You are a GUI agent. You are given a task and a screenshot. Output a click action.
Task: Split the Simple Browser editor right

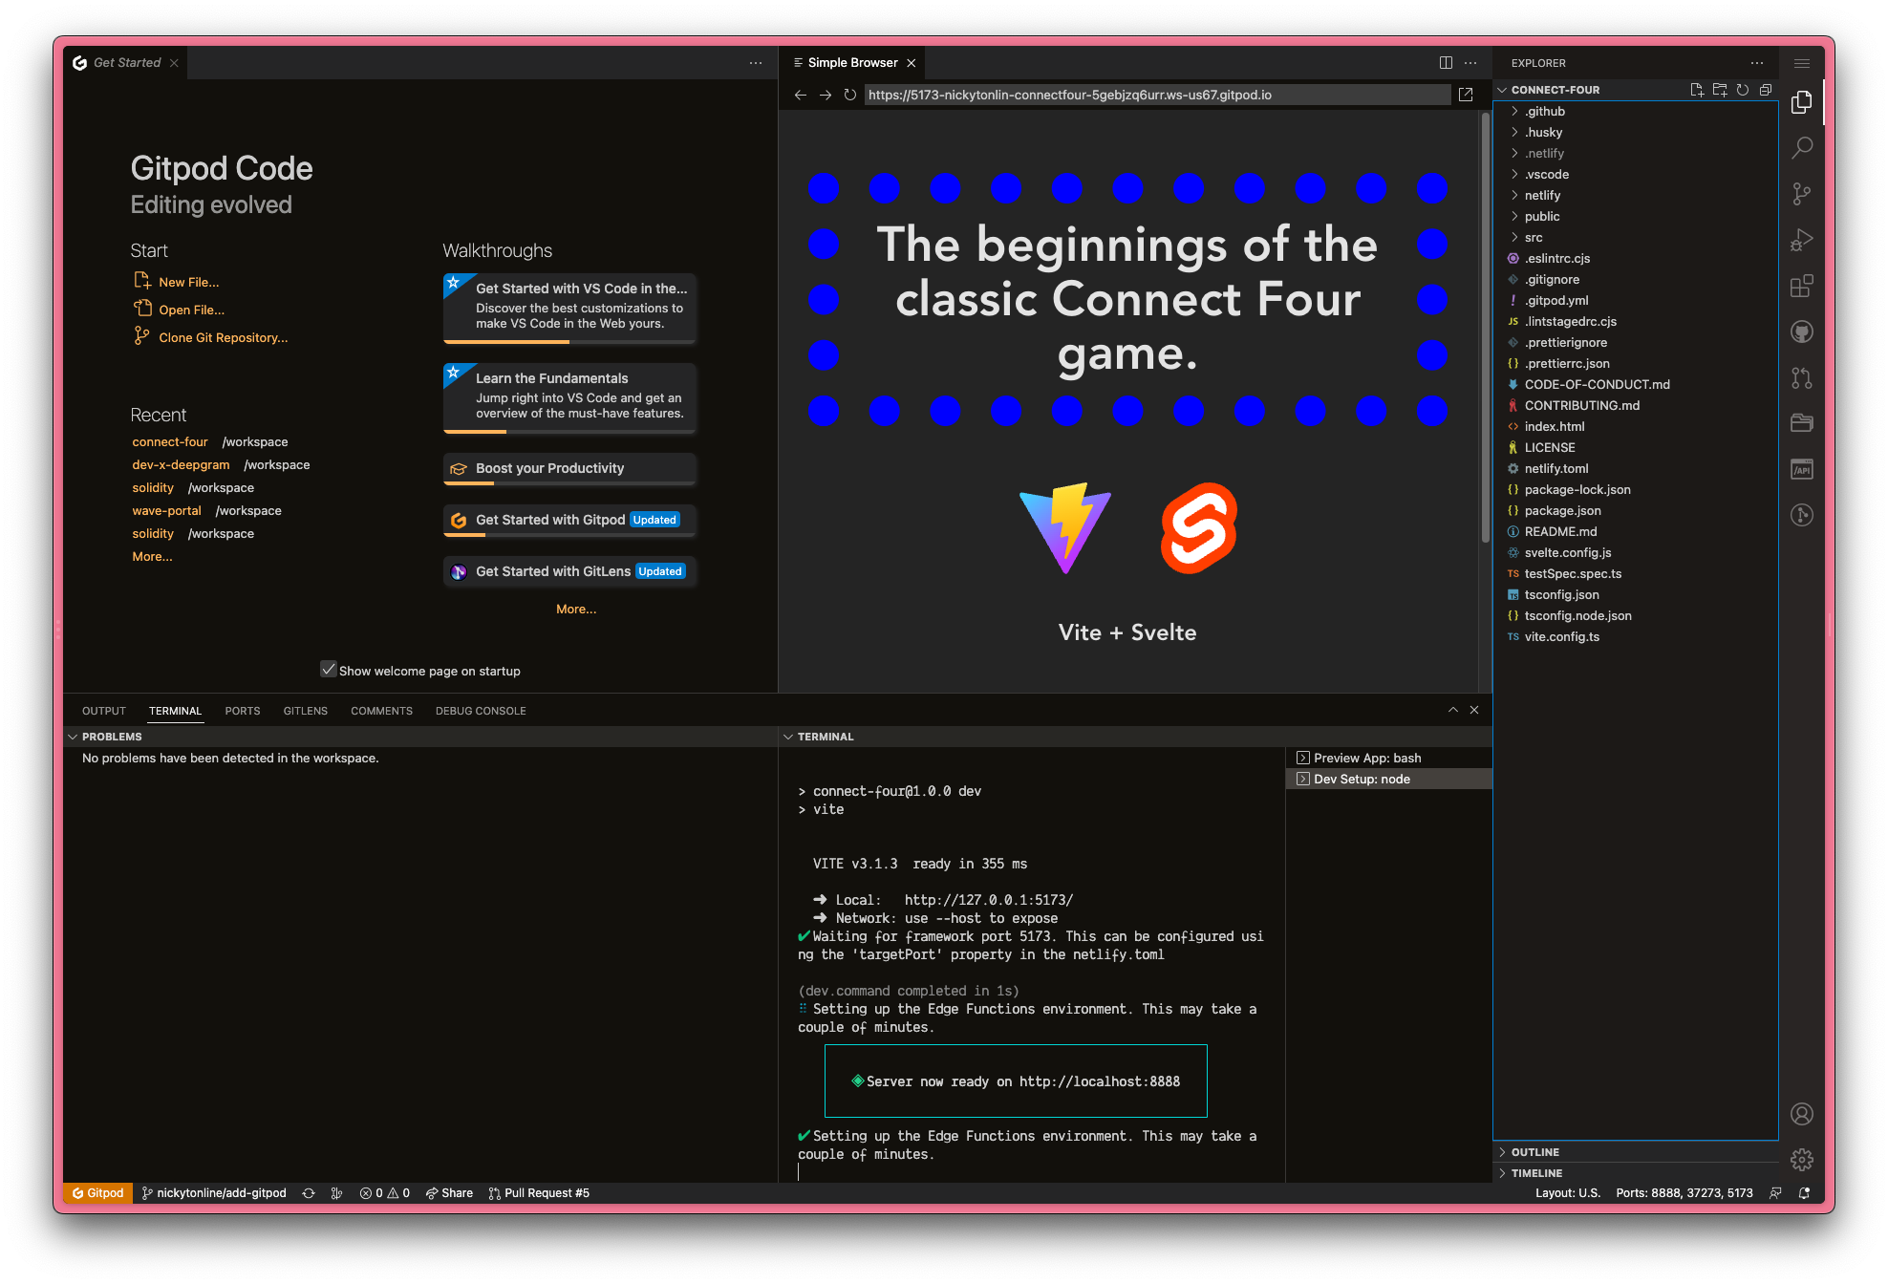[x=1446, y=63]
